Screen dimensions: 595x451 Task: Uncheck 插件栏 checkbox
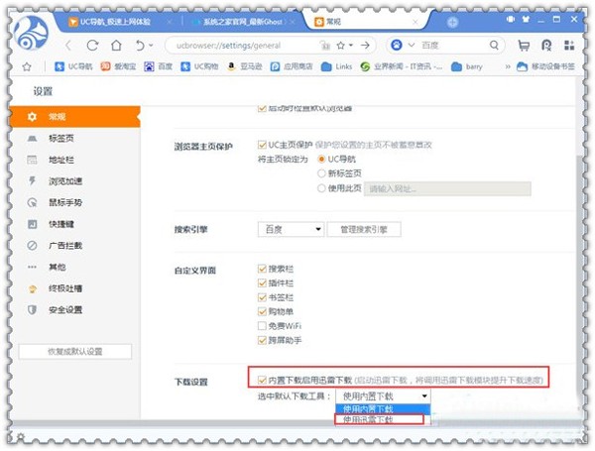pos(262,282)
